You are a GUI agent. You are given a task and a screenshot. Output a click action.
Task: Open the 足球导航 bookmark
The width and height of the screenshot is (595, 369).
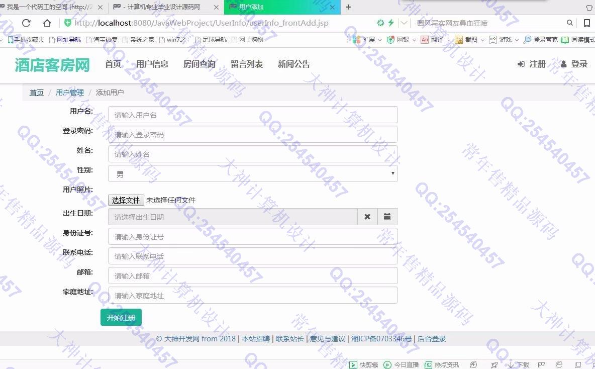pos(211,40)
